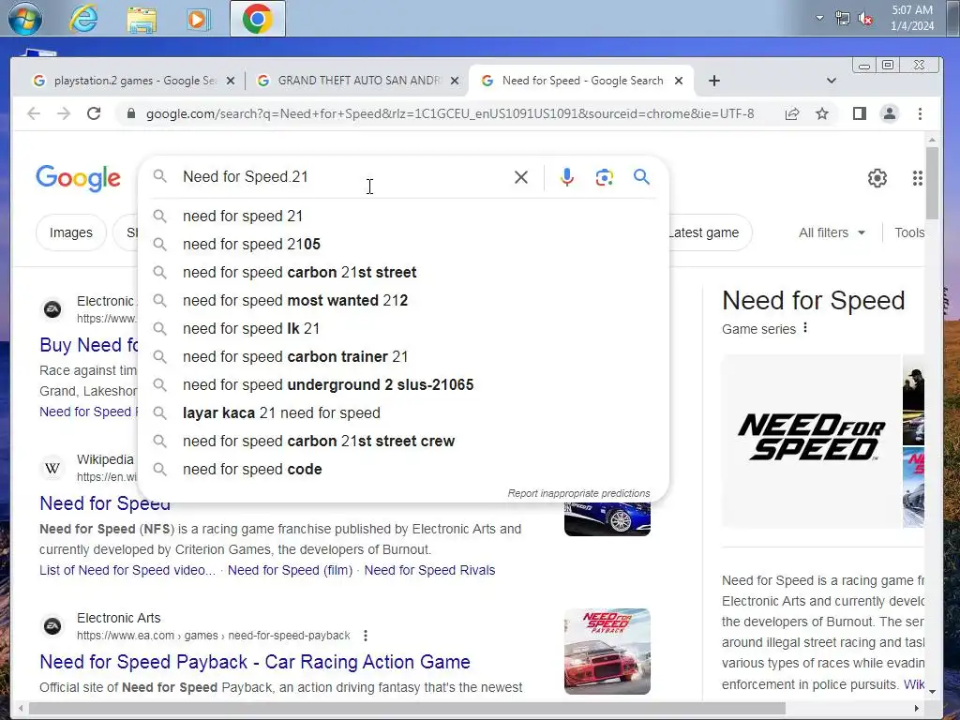960x720 pixels.
Task: Open the search Tools option
Action: coord(909,232)
